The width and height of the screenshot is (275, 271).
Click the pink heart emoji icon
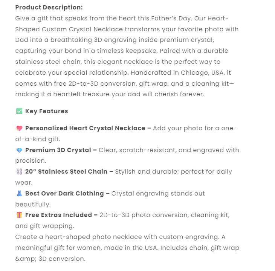coord(19,128)
